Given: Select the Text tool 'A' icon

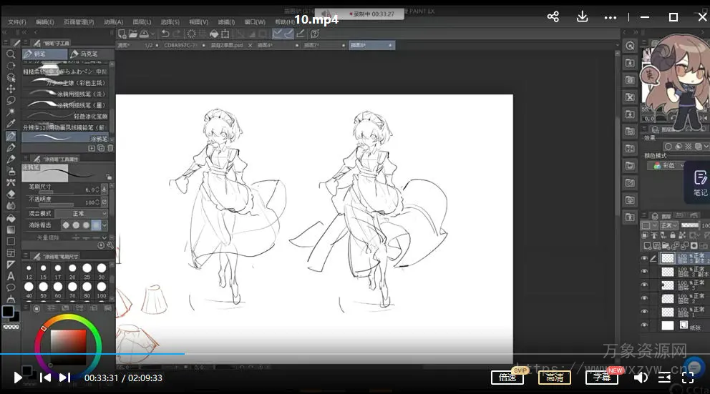Looking at the screenshot, I should [x=11, y=276].
